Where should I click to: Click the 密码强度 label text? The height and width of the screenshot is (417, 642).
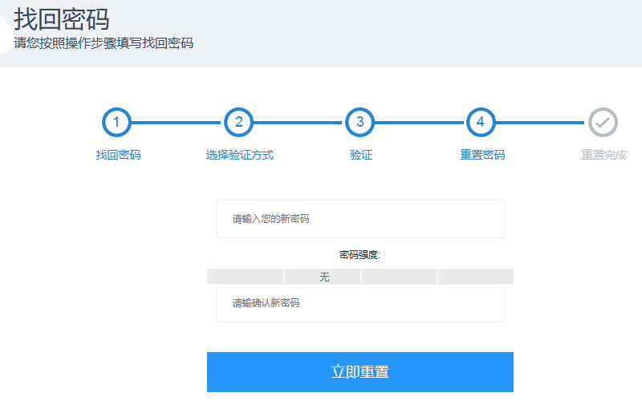pos(360,255)
